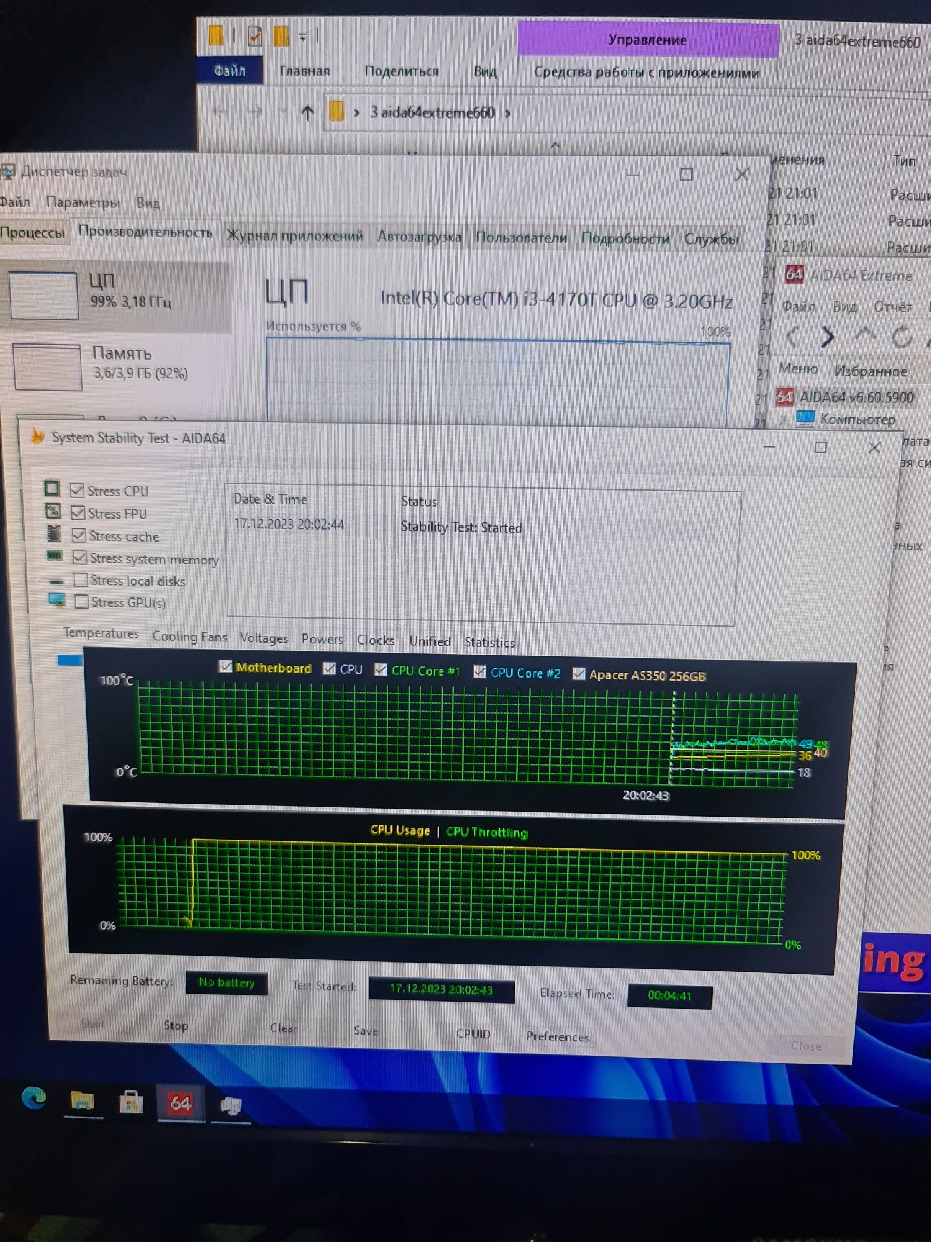Click the File Explorer back arrow
The width and height of the screenshot is (931, 1242).
pos(220,112)
